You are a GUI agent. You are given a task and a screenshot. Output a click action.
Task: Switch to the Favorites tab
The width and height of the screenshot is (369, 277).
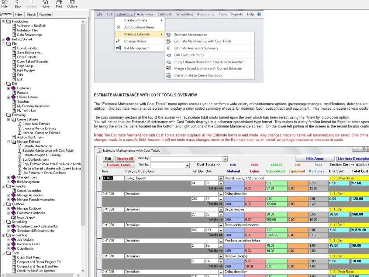(45, 14)
